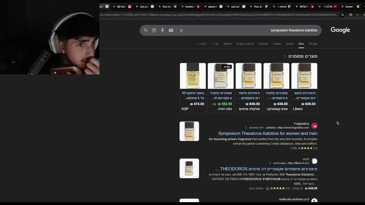Select the מצב AI search mode tab
Screen dimensions: 365x205
coord(313,44)
